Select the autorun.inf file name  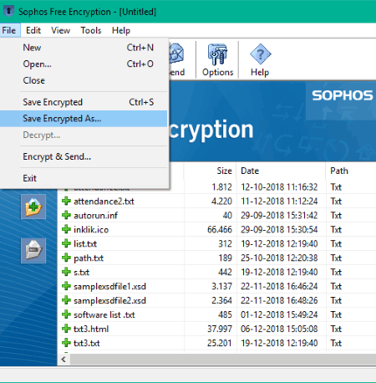point(95,216)
